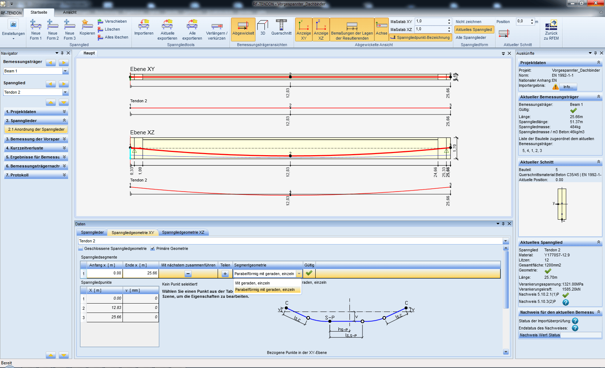605x368 pixels.
Task: Open Tendon 2 navigator dropdown
Action: pyautogui.click(x=65, y=92)
